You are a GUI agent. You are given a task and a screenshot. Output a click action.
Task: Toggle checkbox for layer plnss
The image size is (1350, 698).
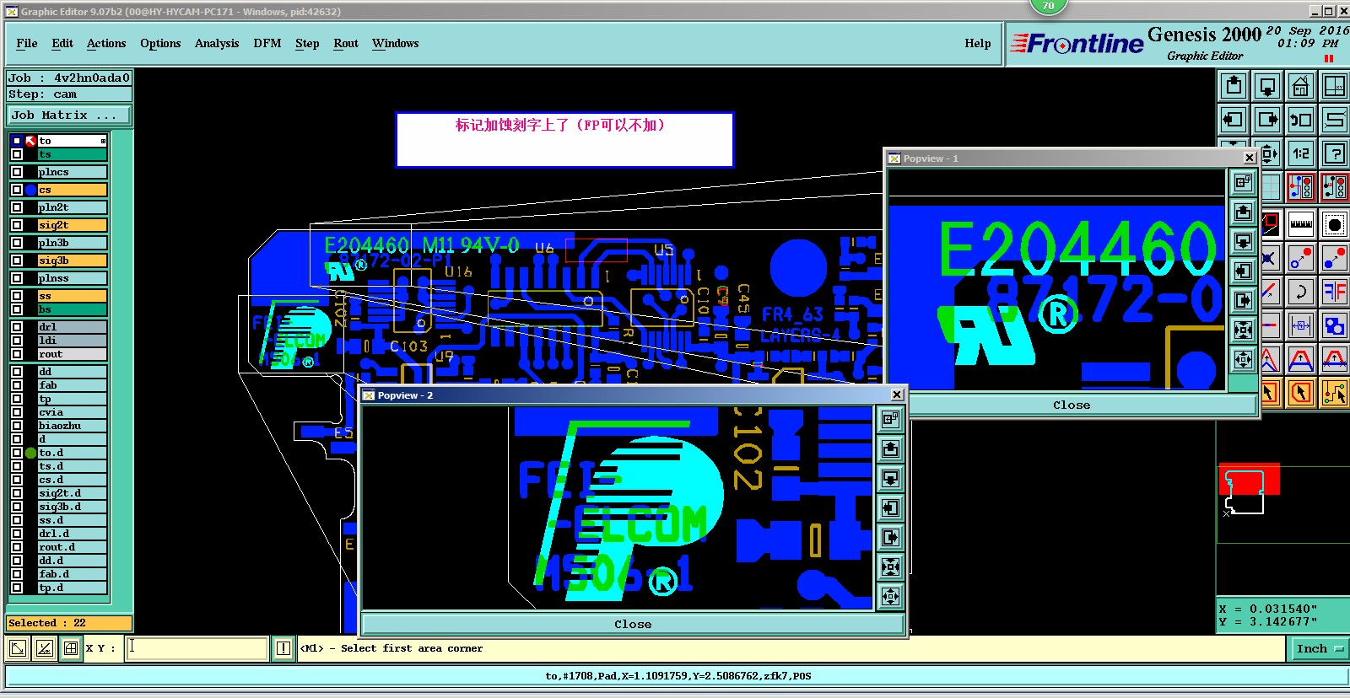[x=17, y=278]
